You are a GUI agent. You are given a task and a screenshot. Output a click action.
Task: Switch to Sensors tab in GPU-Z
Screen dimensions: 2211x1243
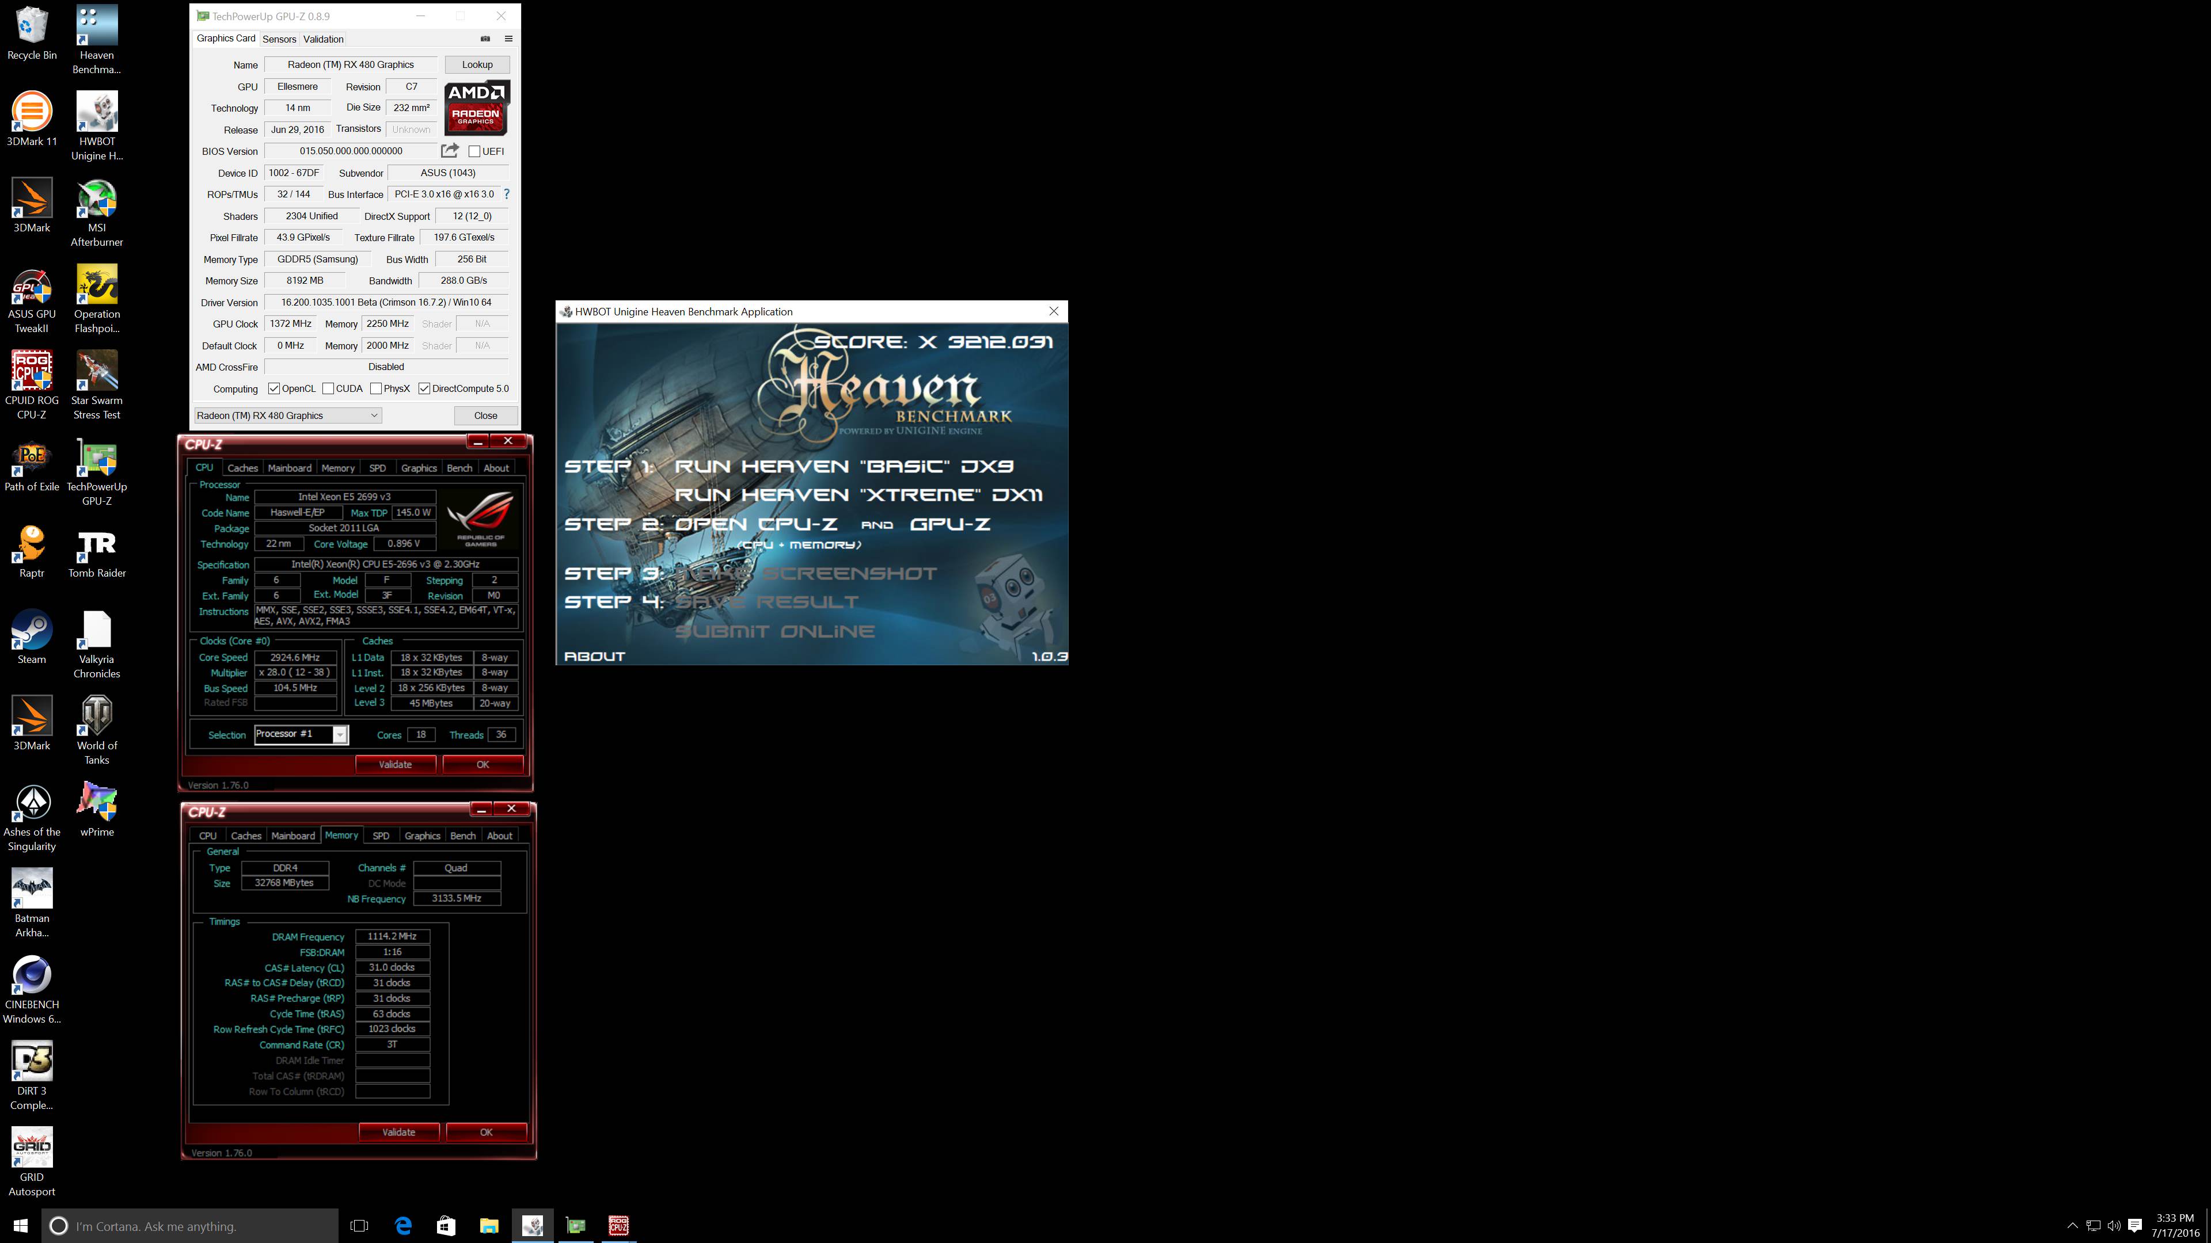(x=279, y=40)
